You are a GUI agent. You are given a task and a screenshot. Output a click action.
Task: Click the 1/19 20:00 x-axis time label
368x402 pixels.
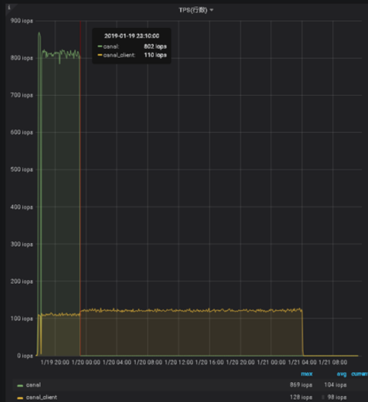(x=55, y=362)
